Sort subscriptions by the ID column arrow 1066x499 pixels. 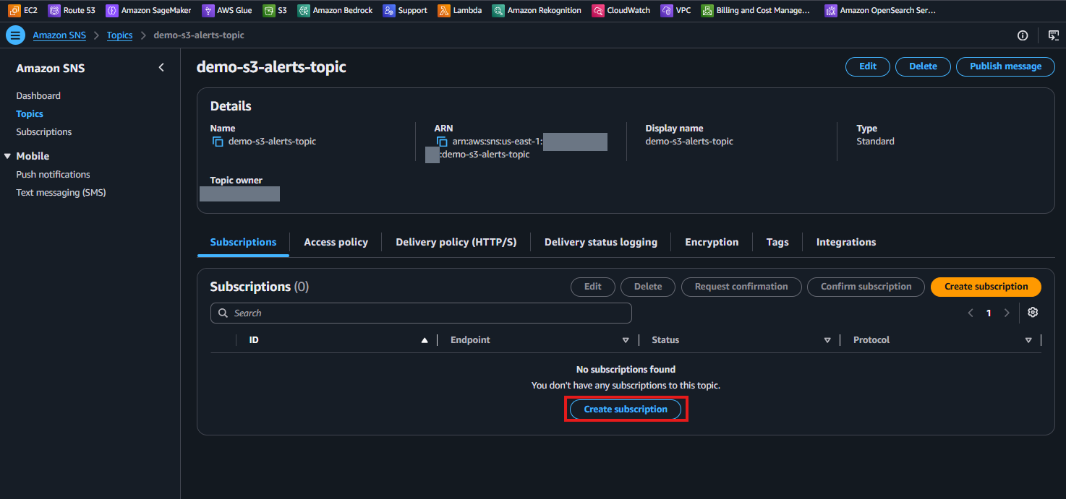[425, 340]
